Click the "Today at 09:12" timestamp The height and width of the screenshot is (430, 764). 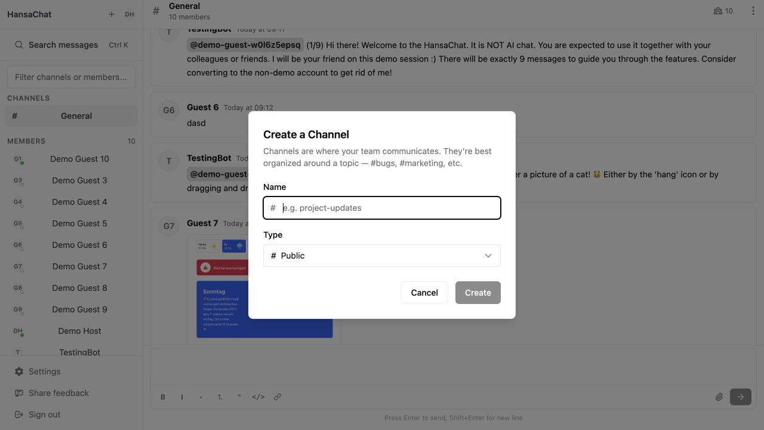(x=248, y=107)
